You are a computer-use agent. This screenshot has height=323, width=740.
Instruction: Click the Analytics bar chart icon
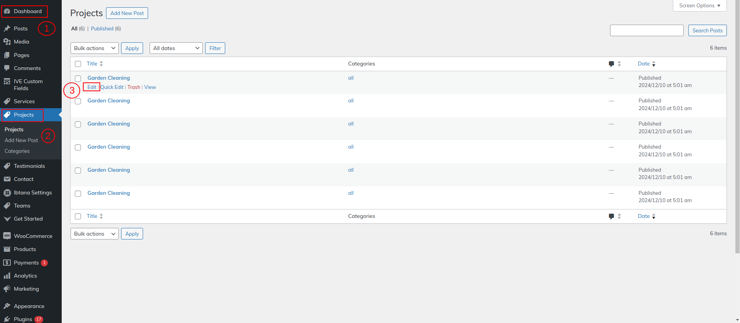click(7, 276)
